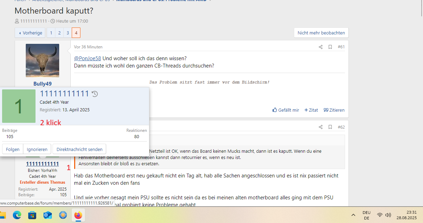The height and width of the screenshot is (223, 423).
Task: Click 'Beiträge' count 105 in popup
Action: coord(10,136)
